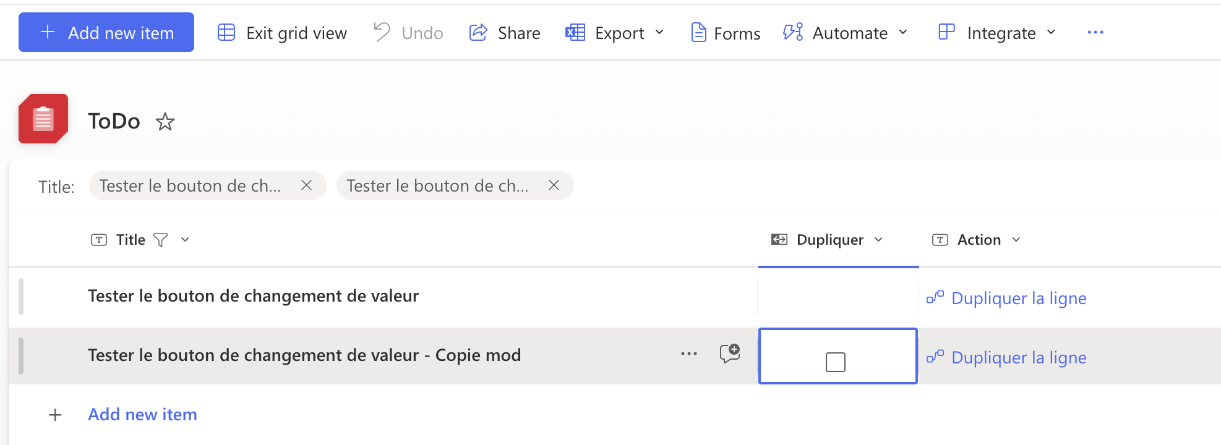Open Forms from the toolbar
1221x445 pixels.
pyautogui.click(x=725, y=33)
